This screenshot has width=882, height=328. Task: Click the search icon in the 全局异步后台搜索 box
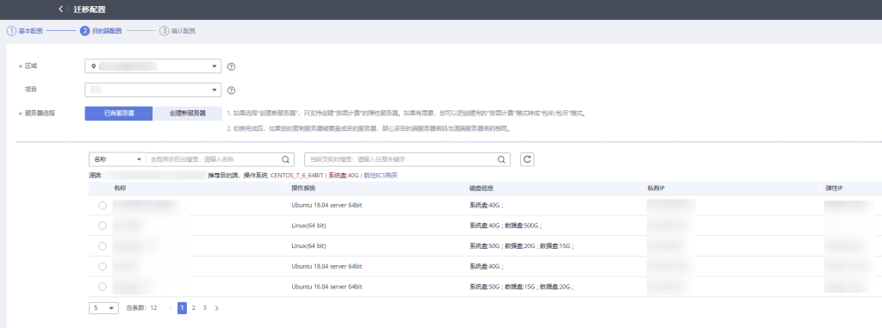(285, 159)
